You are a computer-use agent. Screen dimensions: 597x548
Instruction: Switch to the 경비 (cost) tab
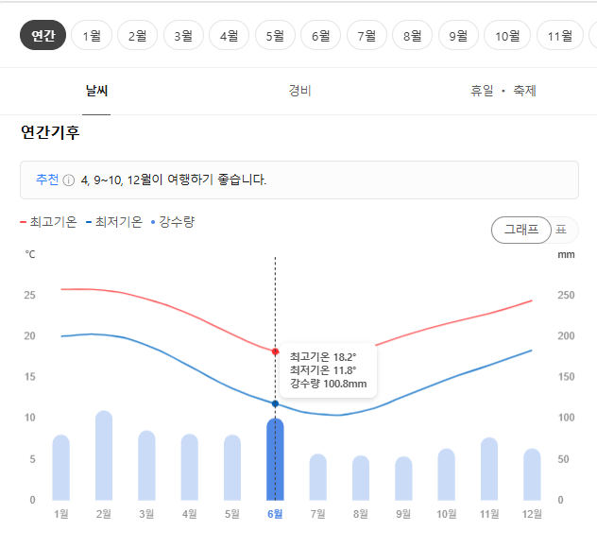(300, 91)
